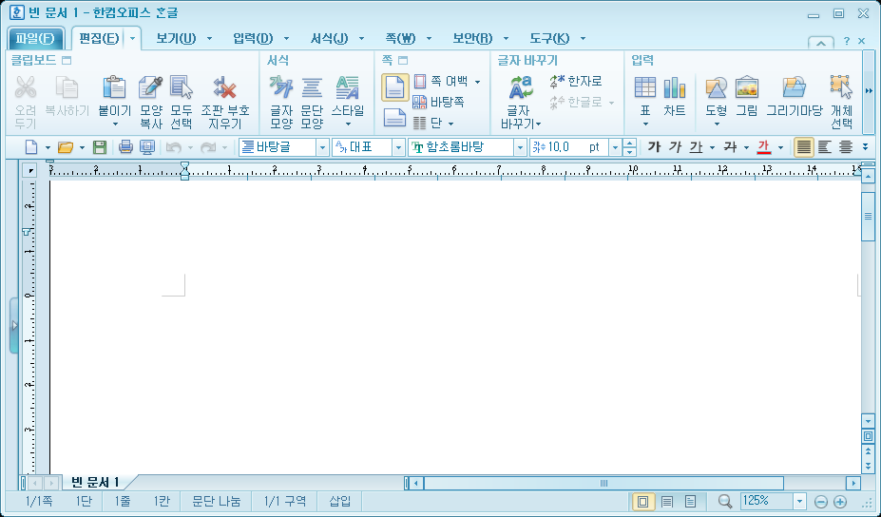Open the font size dropdown arrow
The image size is (881, 517).
(x=615, y=148)
